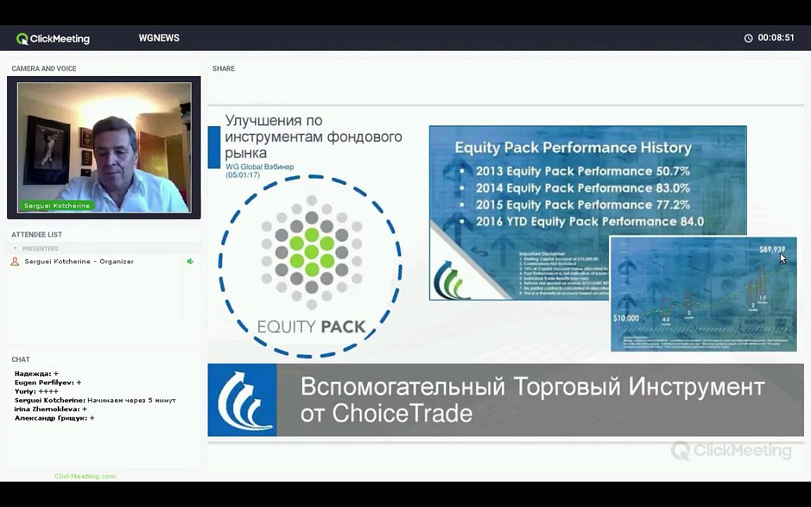811x507 pixels.
Task: Click the 2013 Equity Pack Performance 50.7% line
Action: (x=583, y=170)
